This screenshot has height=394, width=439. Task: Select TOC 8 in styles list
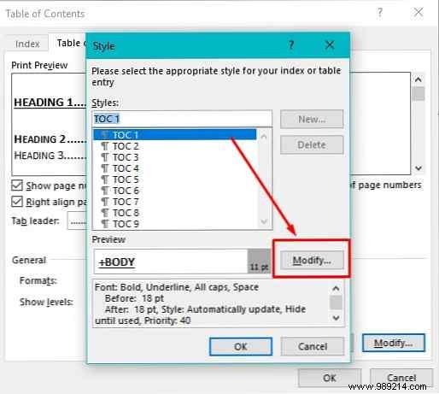(x=174, y=213)
